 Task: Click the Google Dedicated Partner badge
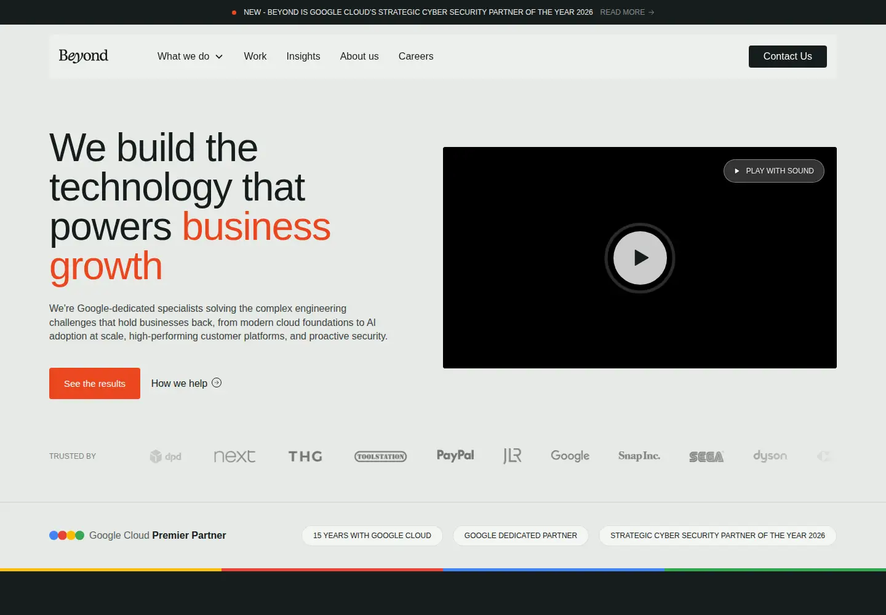(x=521, y=536)
